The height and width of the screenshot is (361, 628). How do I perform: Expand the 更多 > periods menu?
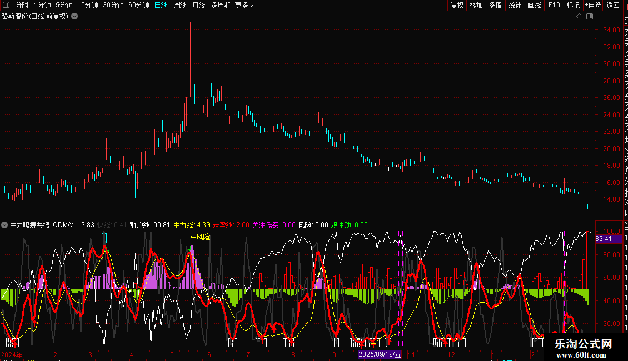pos(244,5)
